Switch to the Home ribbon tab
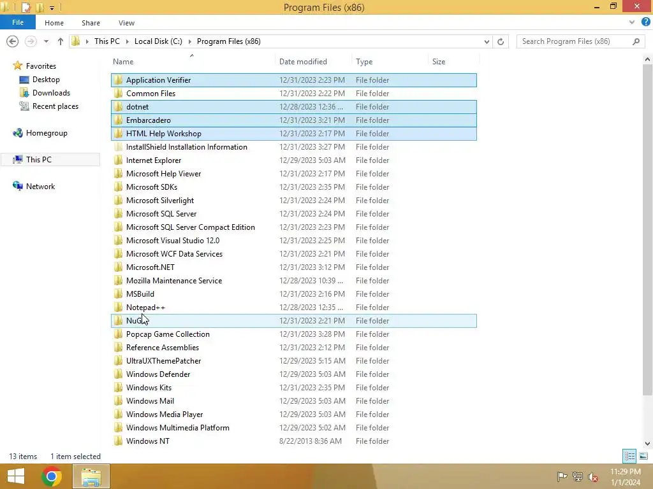 click(54, 23)
